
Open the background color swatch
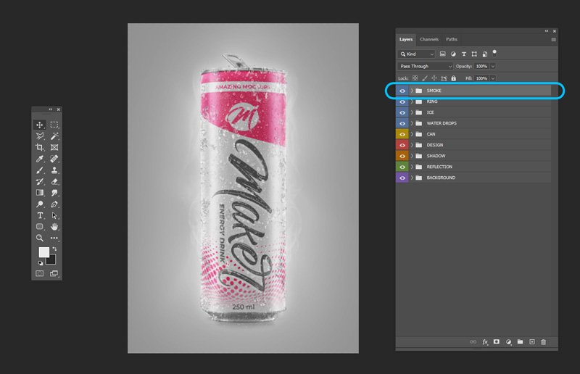point(52,261)
